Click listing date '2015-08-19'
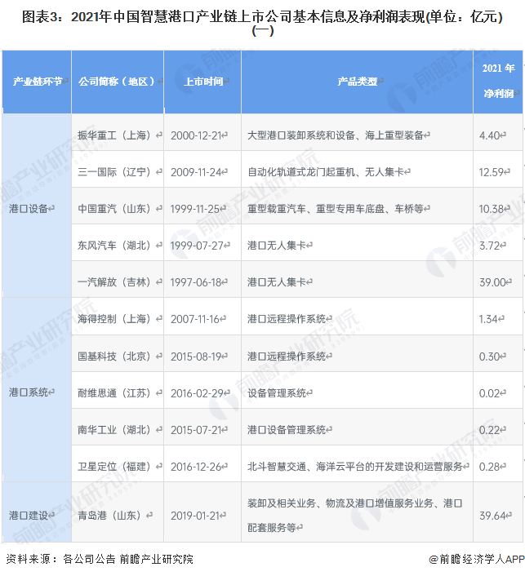This screenshot has width=525, height=576. pyautogui.click(x=196, y=357)
